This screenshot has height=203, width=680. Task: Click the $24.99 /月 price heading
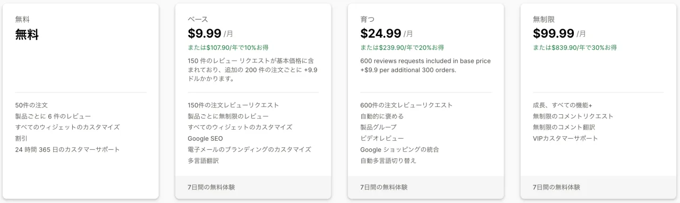[386, 33]
